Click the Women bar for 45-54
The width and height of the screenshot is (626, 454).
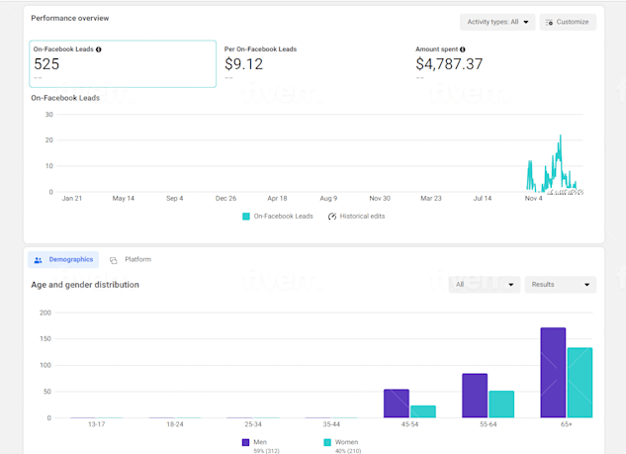pyautogui.click(x=423, y=411)
